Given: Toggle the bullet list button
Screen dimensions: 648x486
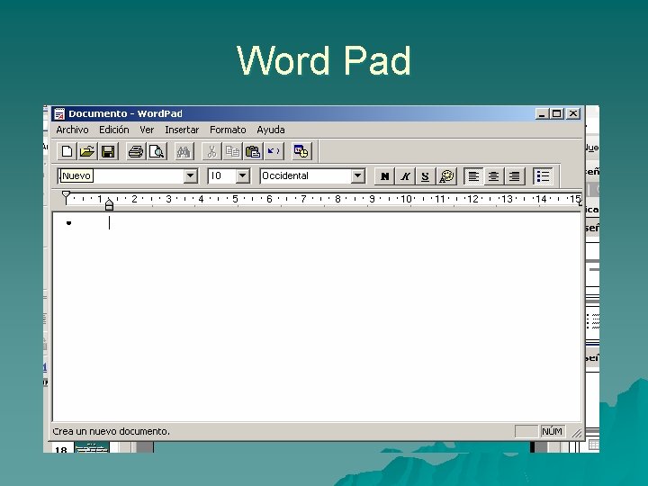Looking at the screenshot, I should click(x=543, y=176).
